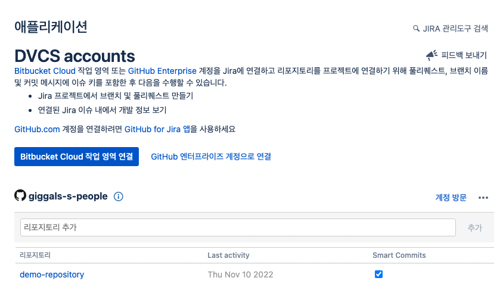Follow the GitHub Enterprise link in description

pos(162,71)
